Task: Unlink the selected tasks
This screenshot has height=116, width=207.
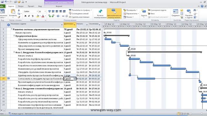Action: coord(67,16)
